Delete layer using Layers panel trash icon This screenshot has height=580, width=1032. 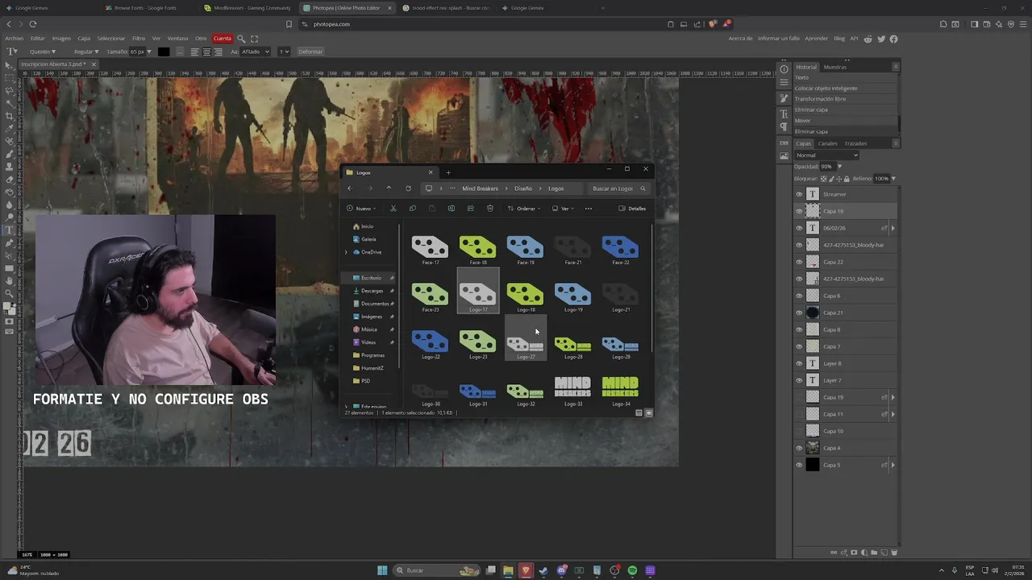[x=894, y=553]
